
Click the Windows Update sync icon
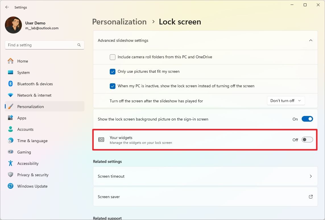[x=11, y=186]
